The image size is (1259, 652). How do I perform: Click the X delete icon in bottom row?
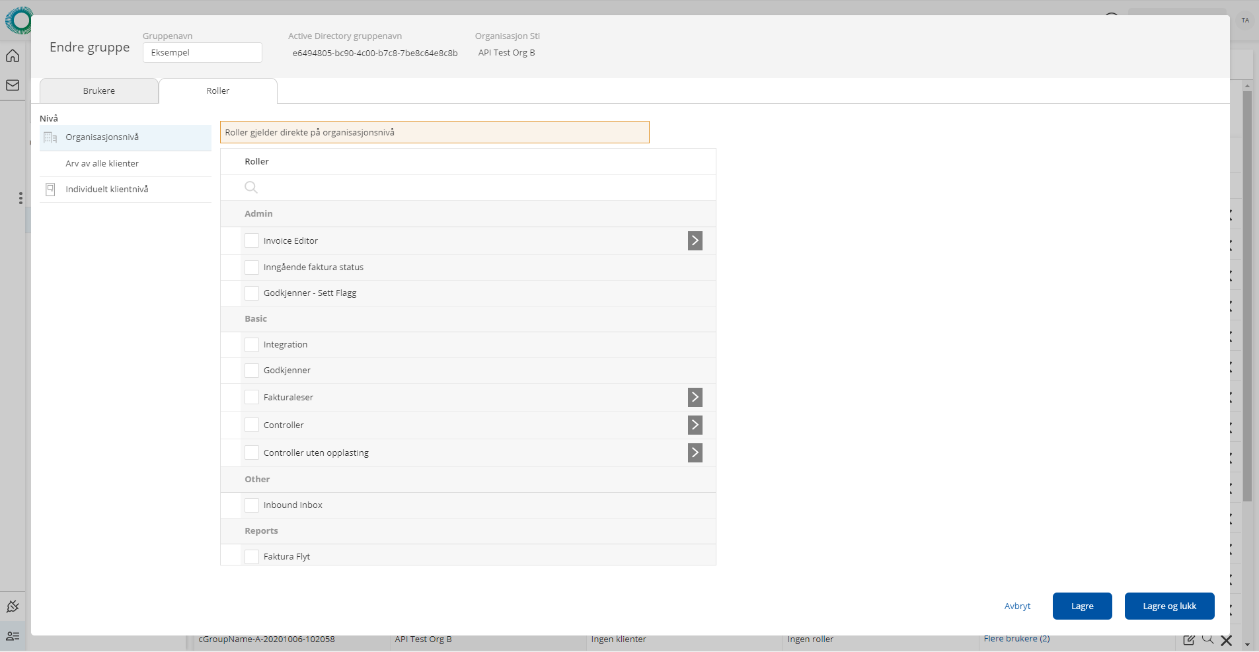1227,639
